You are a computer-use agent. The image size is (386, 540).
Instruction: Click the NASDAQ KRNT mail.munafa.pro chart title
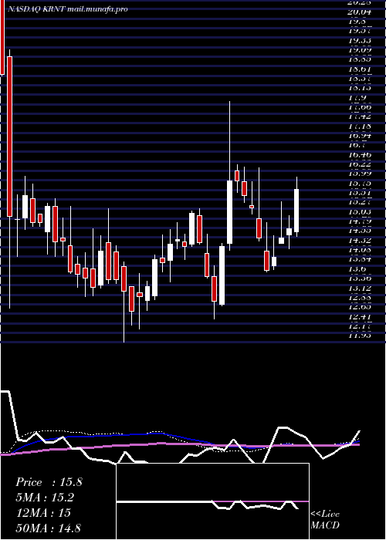(67, 9)
